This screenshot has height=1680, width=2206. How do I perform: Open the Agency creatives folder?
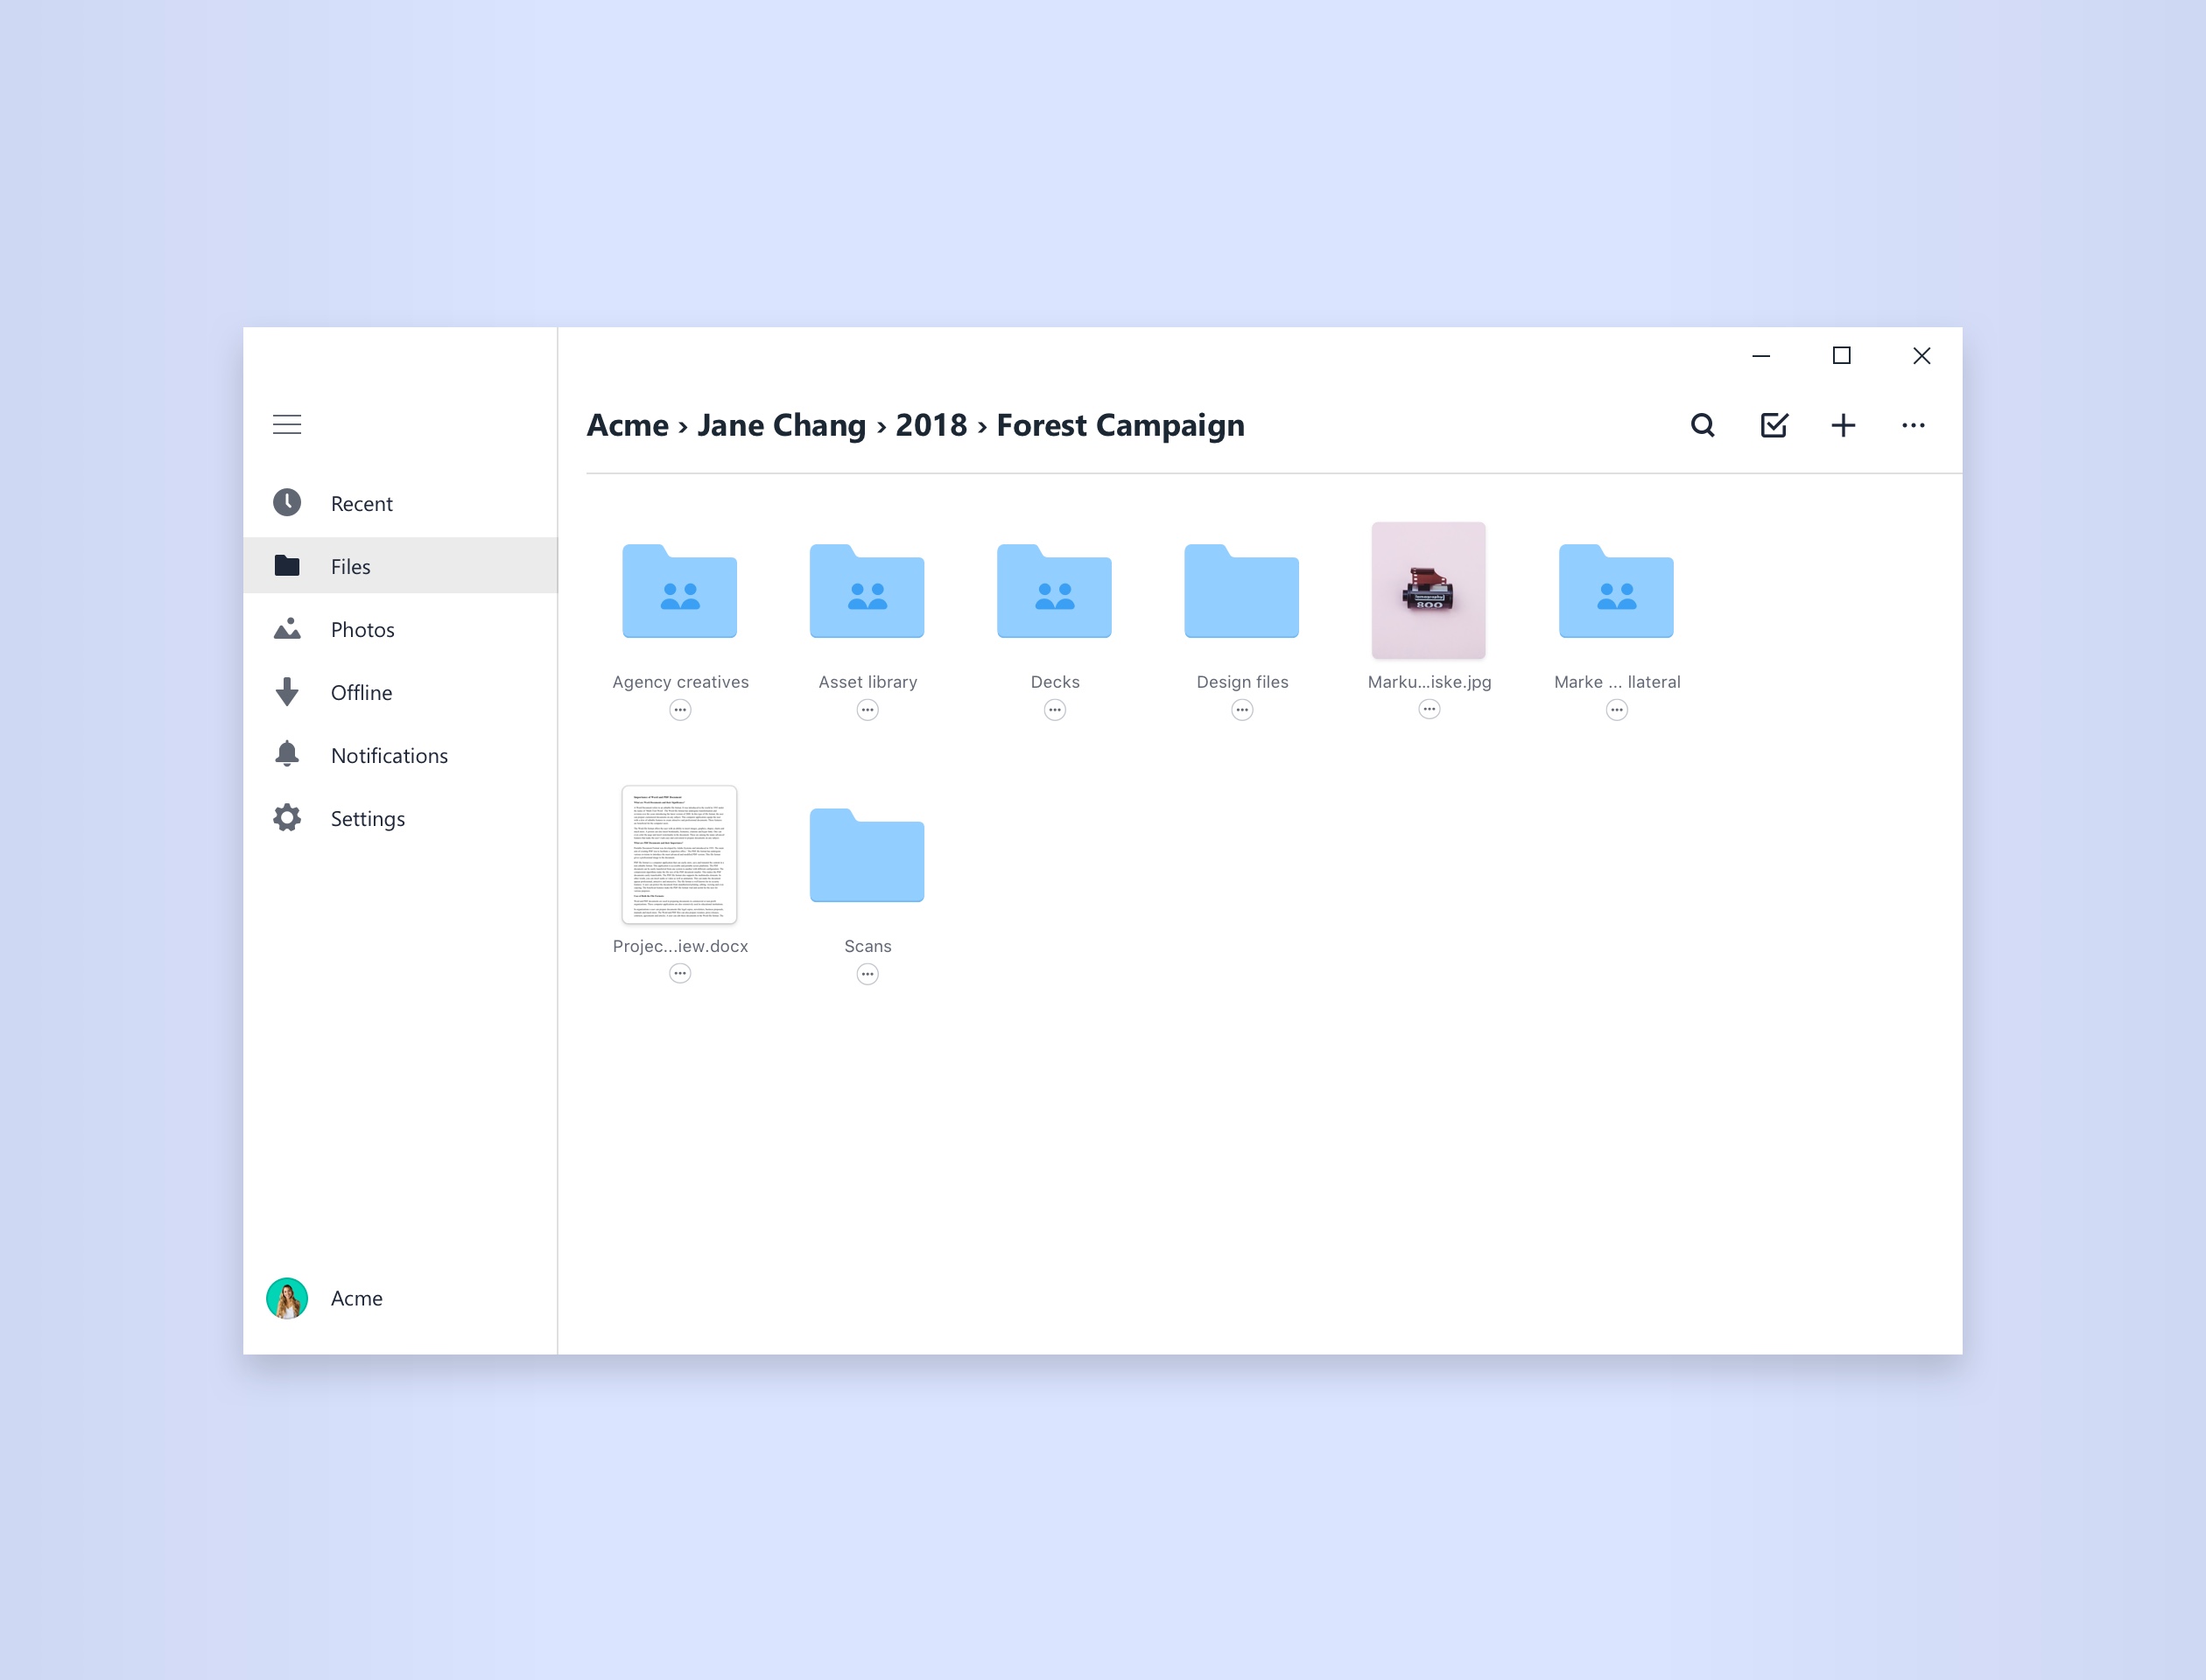pyautogui.click(x=680, y=592)
